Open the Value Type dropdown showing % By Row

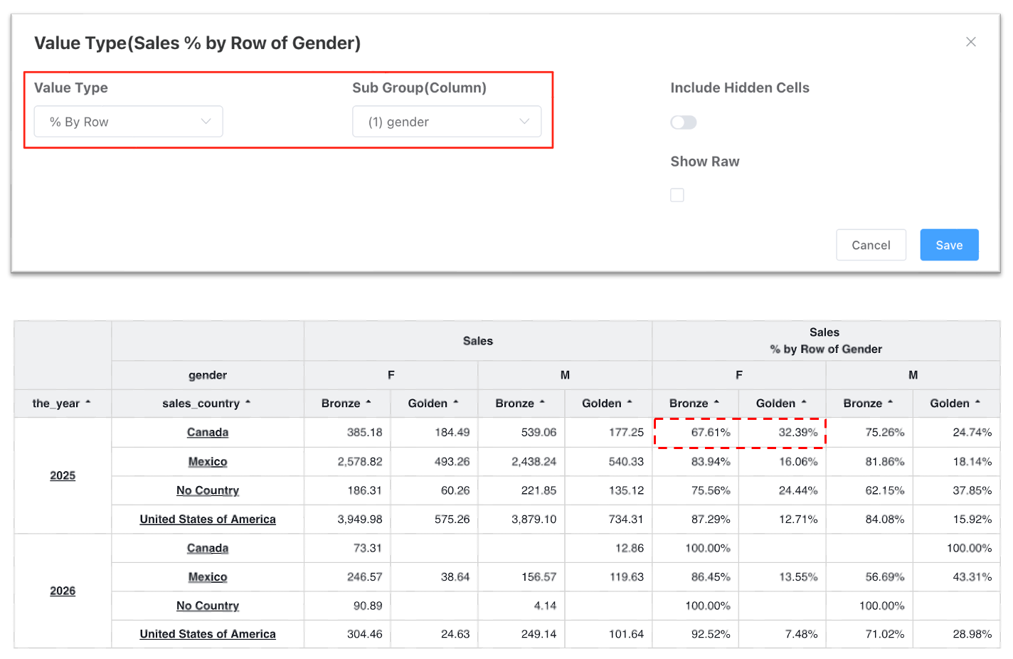(129, 122)
